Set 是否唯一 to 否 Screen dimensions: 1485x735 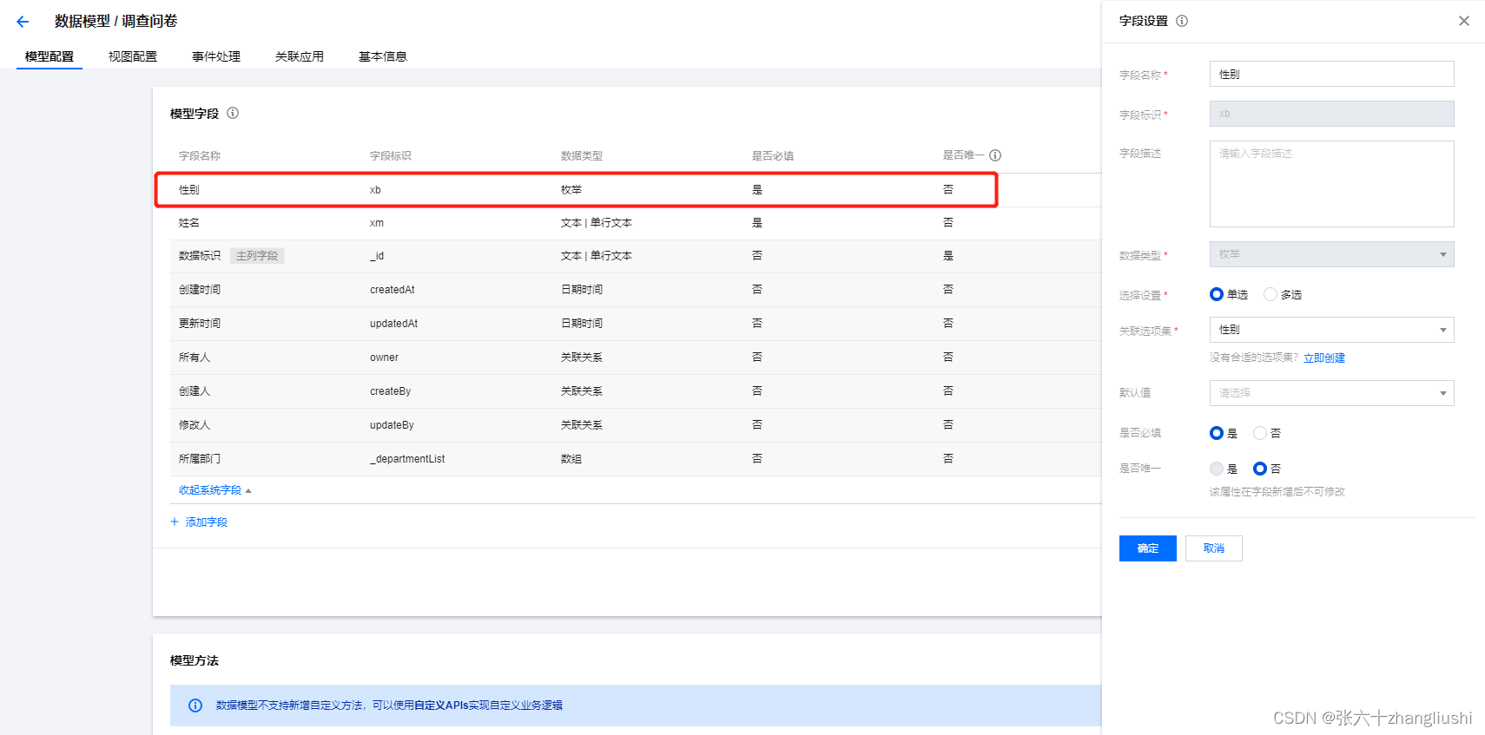click(x=1260, y=469)
